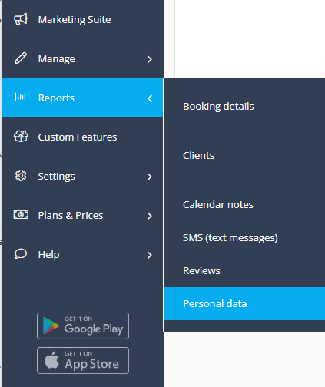Image resolution: width=325 pixels, height=387 pixels.
Task: Expand the Manage submenu chevron
Action: (x=150, y=59)
